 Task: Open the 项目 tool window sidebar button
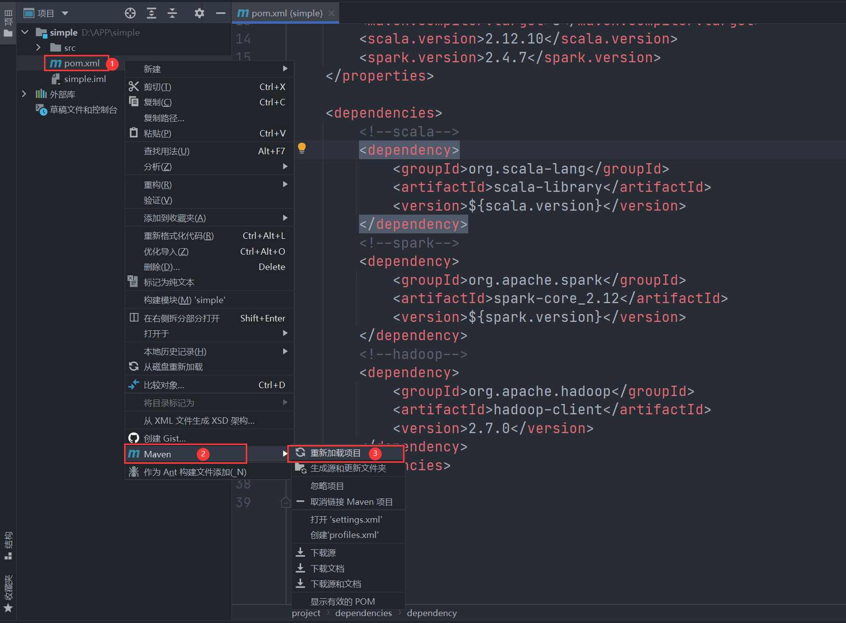coord(8,22)
